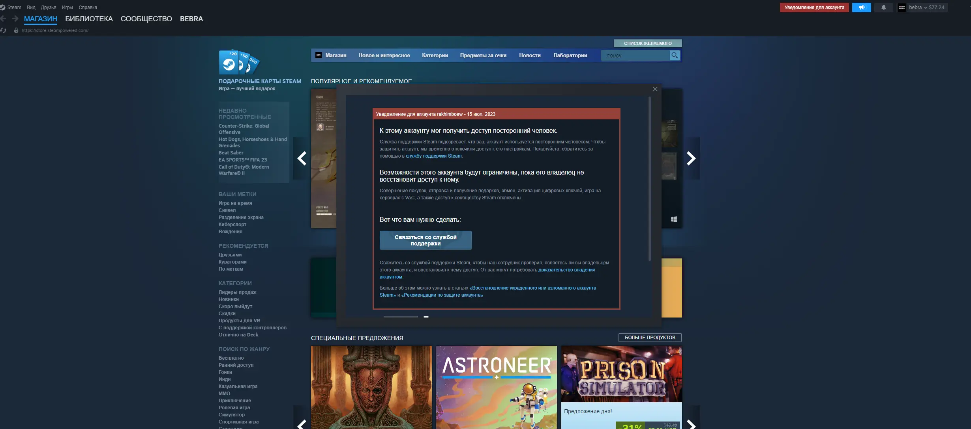Switch to СООБЩЕСТВО tab
Image resolution: width=971 pixels, height=429 pixels.
click(x=146, y=19)
